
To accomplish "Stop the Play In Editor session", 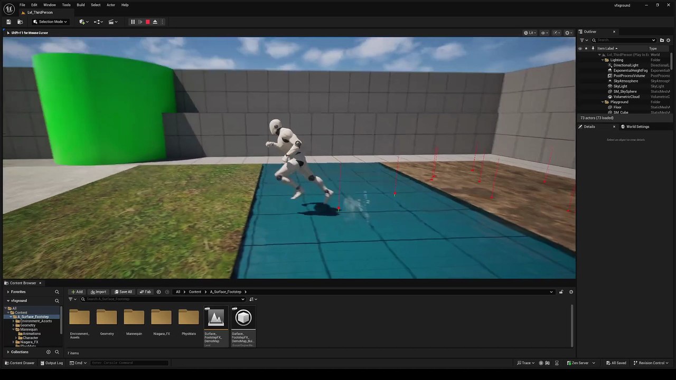I will coord(147,22).
